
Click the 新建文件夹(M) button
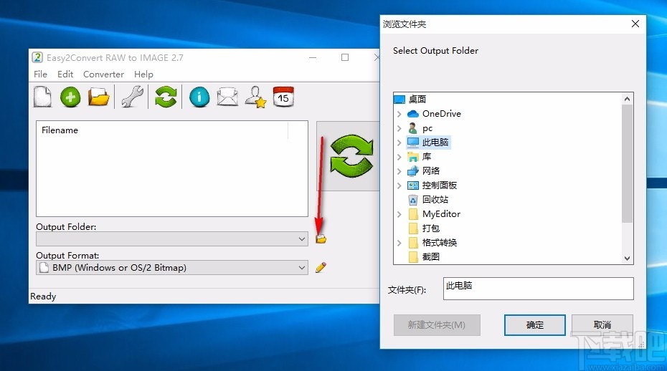pos(437,325)
